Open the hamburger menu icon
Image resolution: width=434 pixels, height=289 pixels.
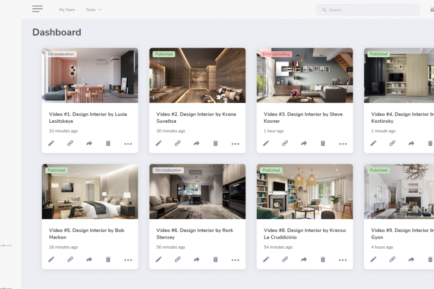pos(37,9)
